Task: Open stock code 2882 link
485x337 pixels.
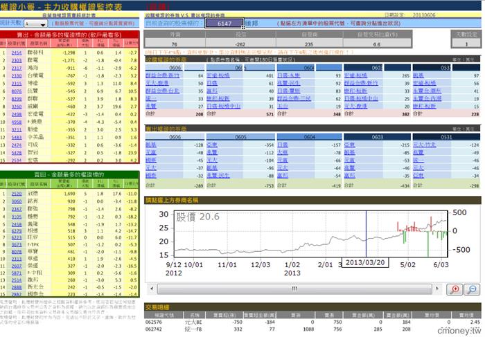Action: pos(17,294)
